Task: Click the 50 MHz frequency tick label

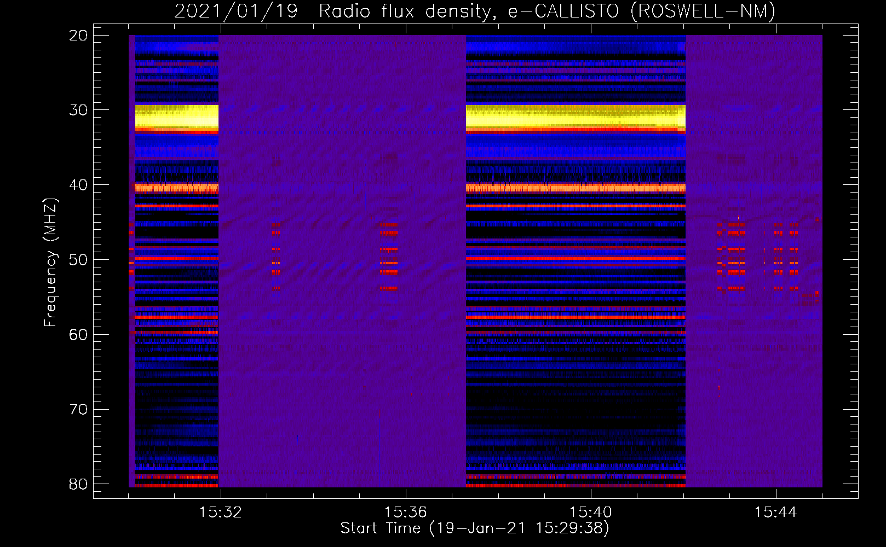Action: (78, 260)
